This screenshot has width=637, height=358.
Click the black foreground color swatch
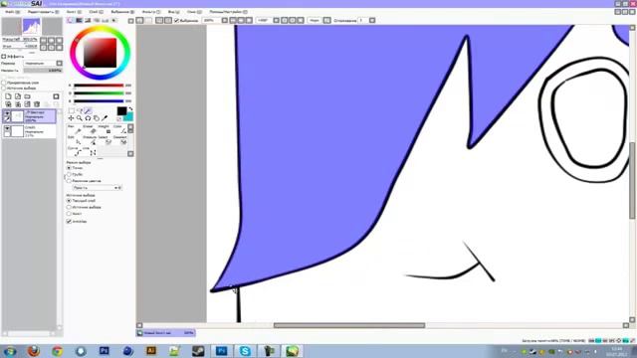(121, 110)
